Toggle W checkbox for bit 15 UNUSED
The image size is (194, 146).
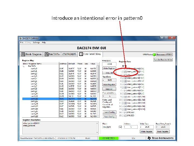click(x=126, y=116)
